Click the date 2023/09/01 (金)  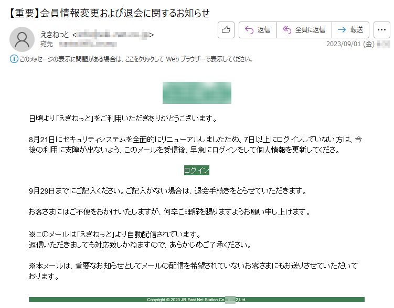350,44
